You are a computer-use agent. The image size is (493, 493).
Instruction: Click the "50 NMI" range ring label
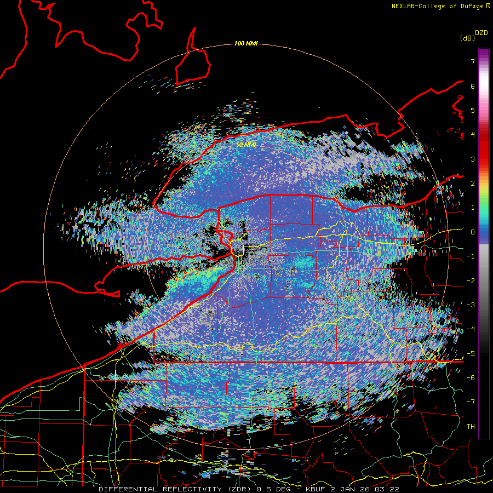coord(246,145)
